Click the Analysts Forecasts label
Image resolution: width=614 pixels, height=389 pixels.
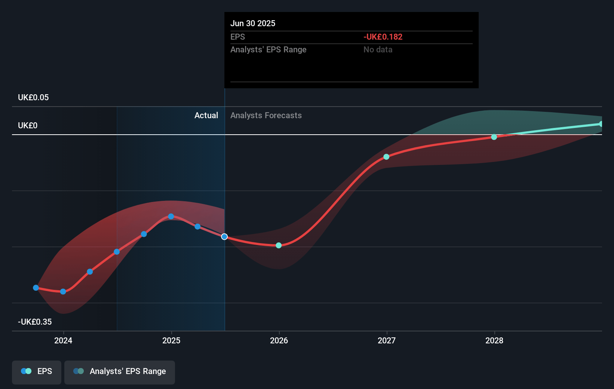(x=266, y=116)
